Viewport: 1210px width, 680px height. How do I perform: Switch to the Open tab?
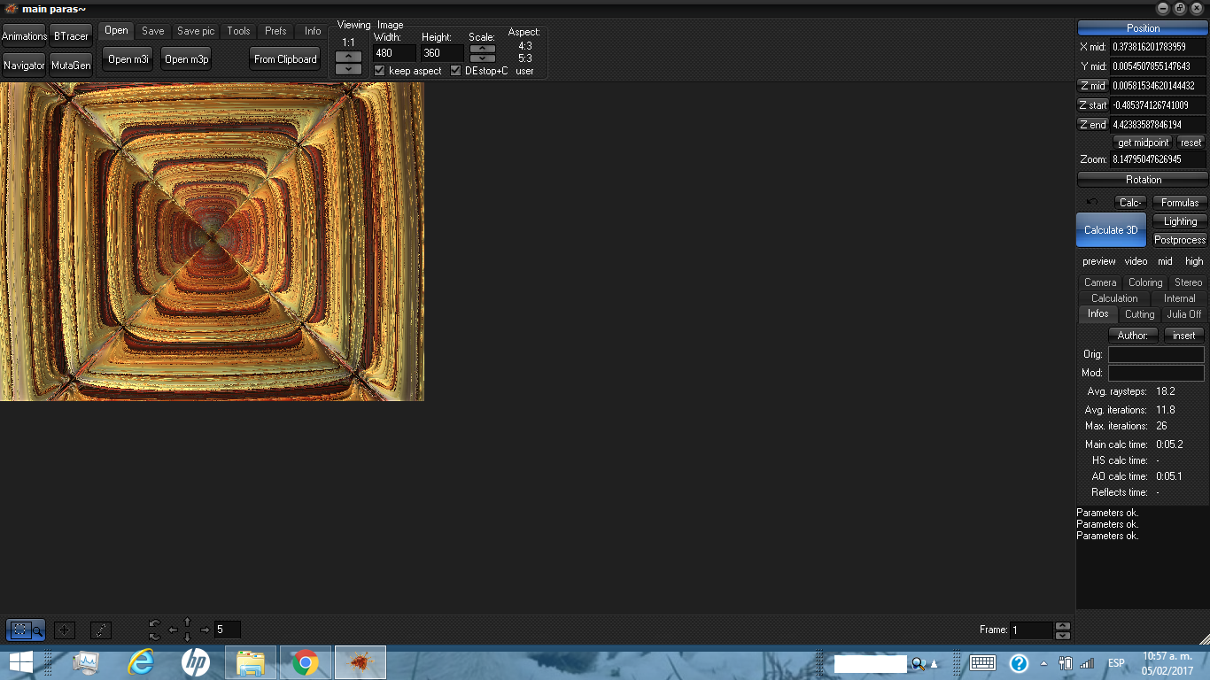tap(116, 30)
